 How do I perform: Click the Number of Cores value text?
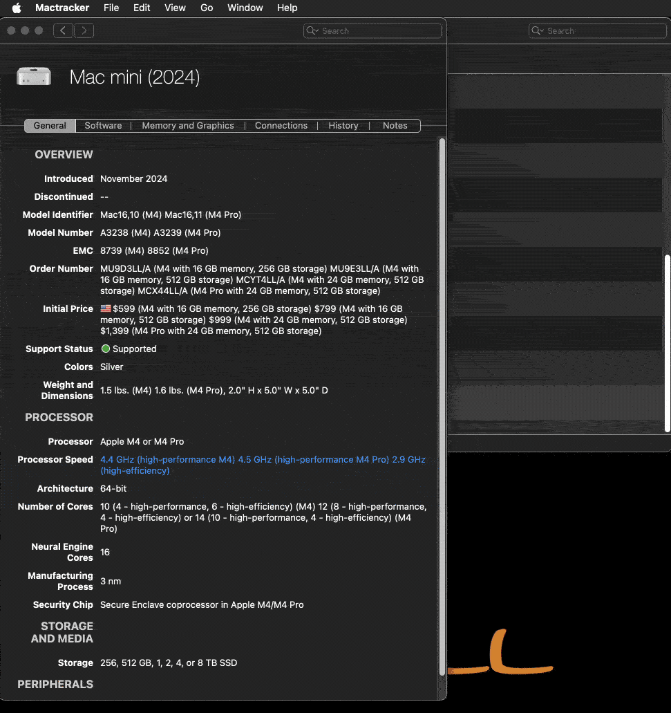click(x=263, y=517)
